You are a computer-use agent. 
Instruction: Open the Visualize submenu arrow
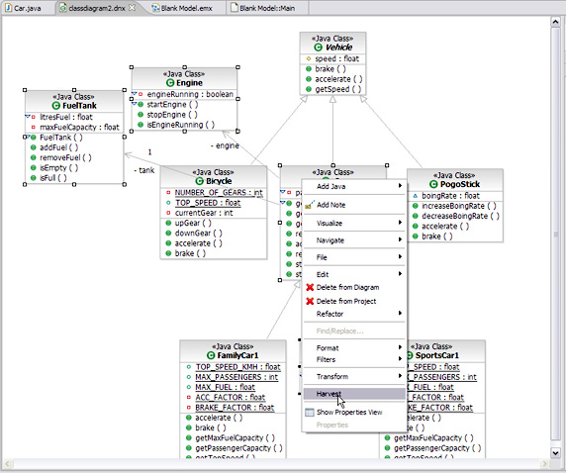400,223
